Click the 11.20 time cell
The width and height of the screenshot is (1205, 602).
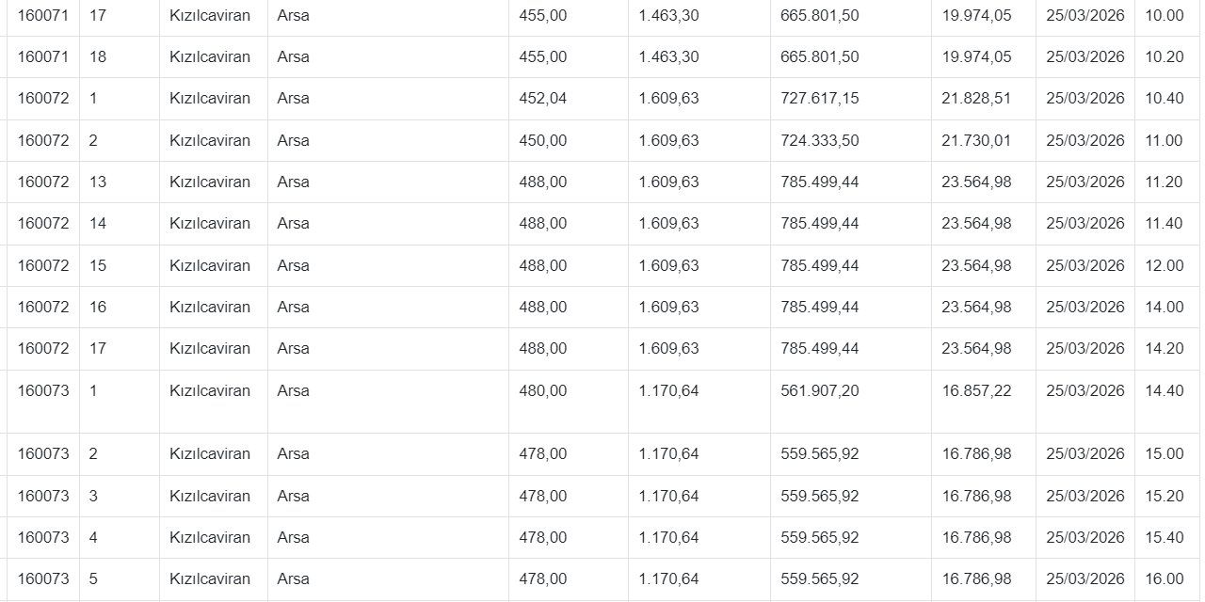pos(1165,182)
